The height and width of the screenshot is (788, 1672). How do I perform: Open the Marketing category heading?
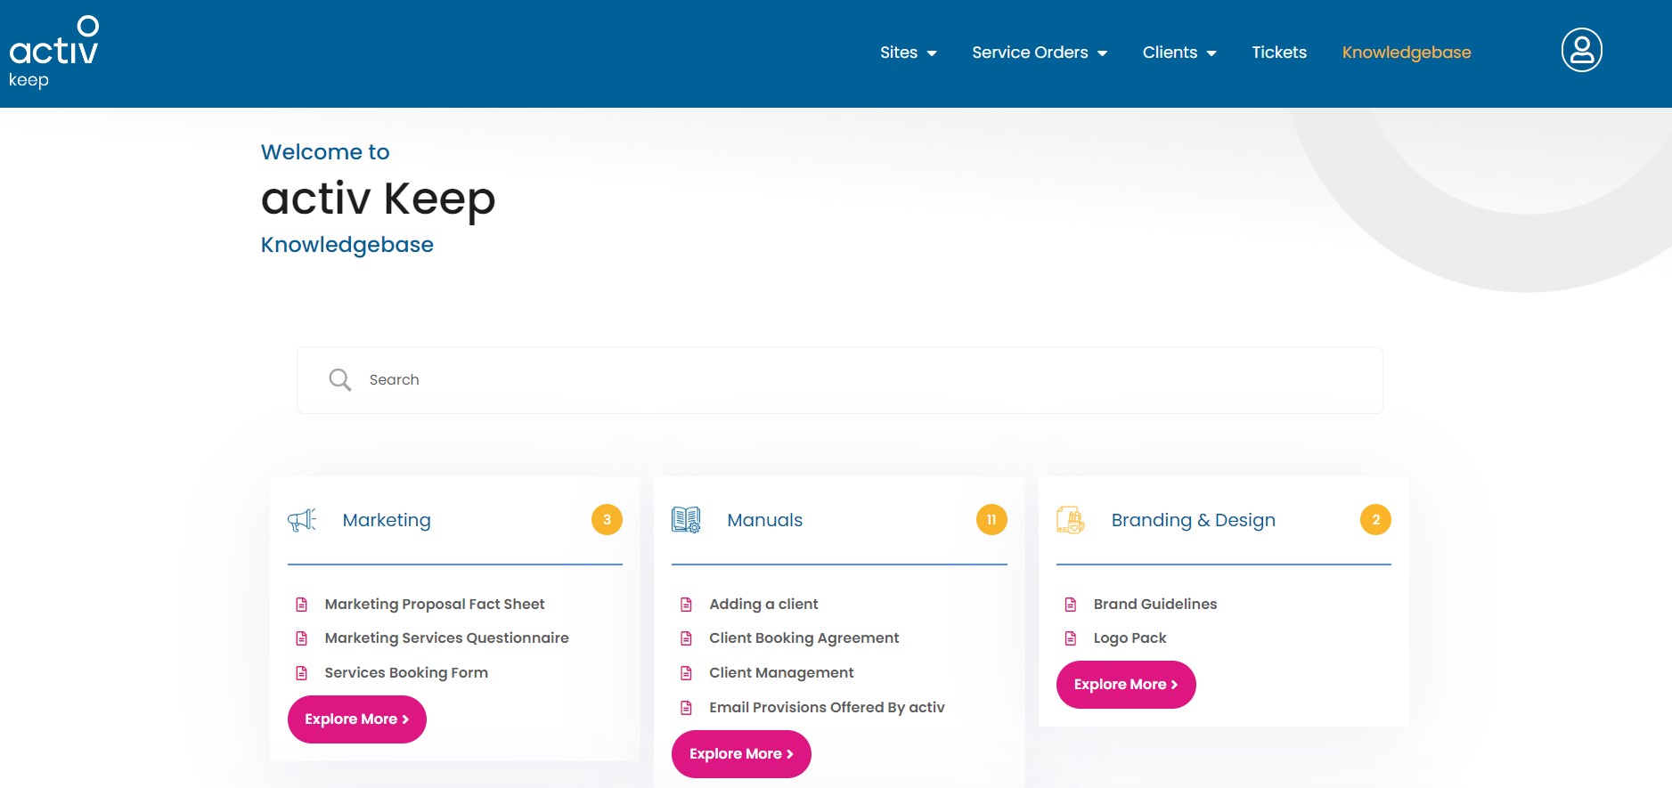coord(387,520)
